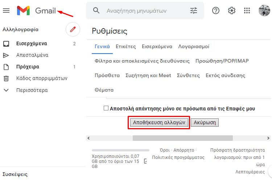Click the horizontal scrollbar thumb
Image resolution: width=272 pixels, height=181 pixels.
click(x=183, y=138)
